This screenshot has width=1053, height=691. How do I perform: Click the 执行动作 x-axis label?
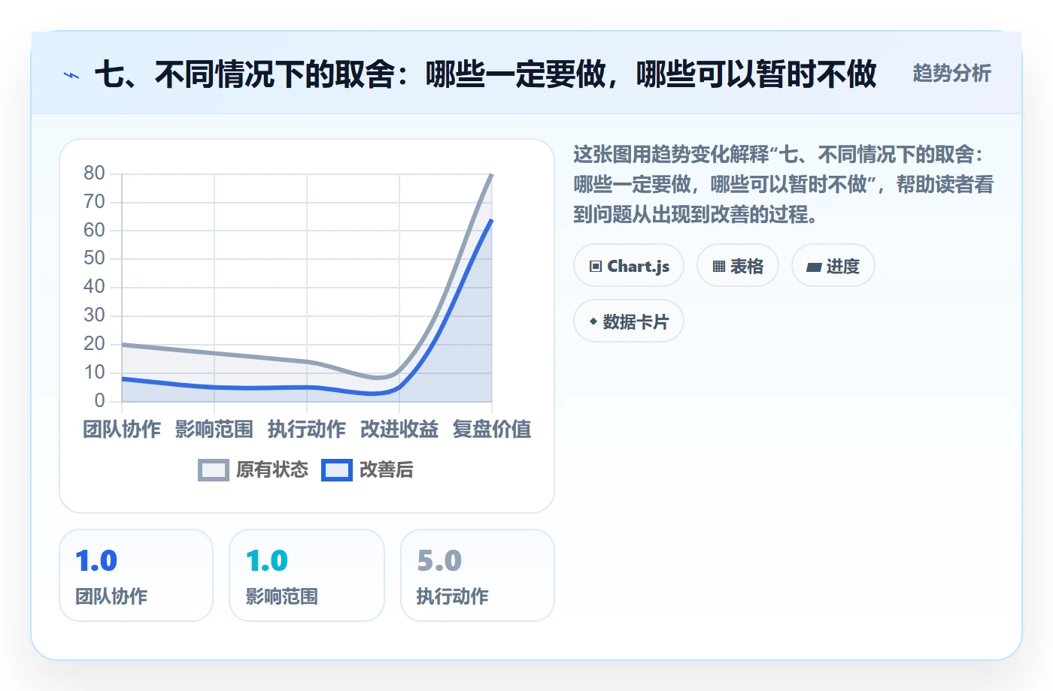tap(307, 430)
